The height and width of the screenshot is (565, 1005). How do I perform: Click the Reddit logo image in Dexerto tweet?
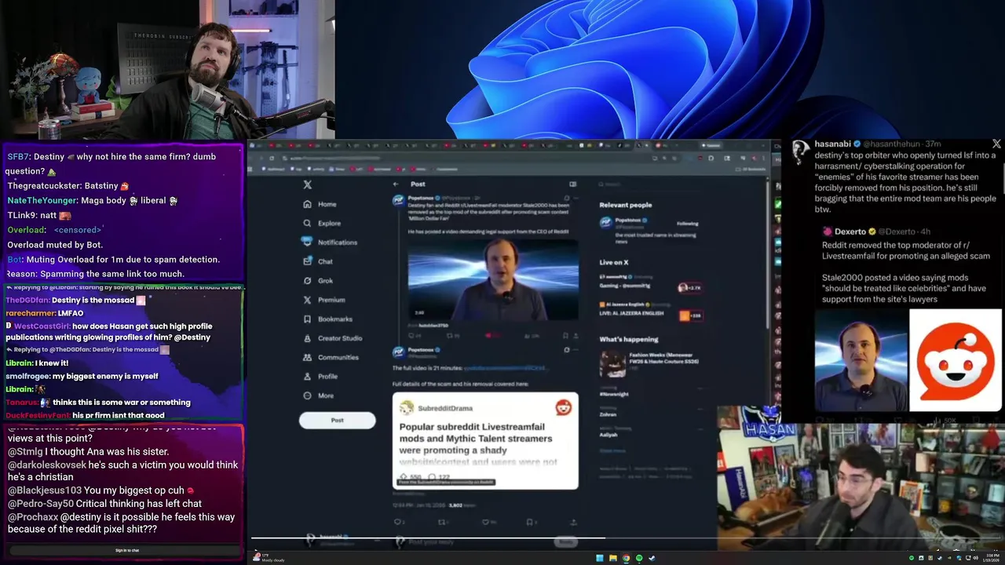pos(956,360)
